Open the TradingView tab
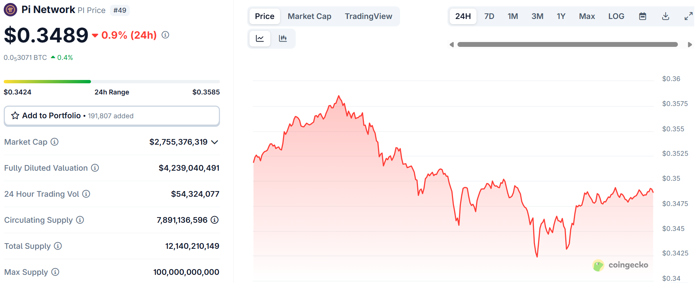698x283 pixels. (368, 16)
